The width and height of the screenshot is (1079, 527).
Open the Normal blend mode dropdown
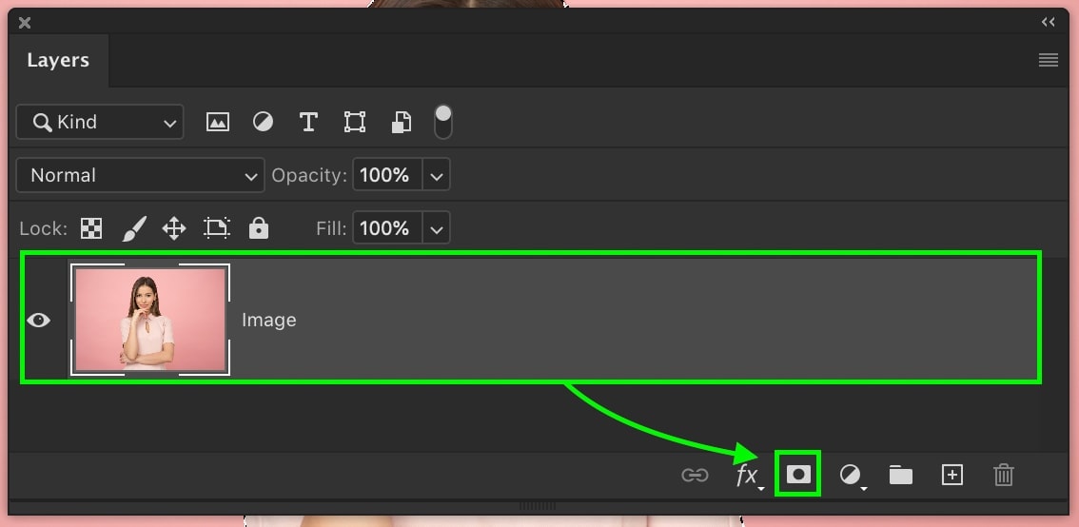(x=140, y=175)
